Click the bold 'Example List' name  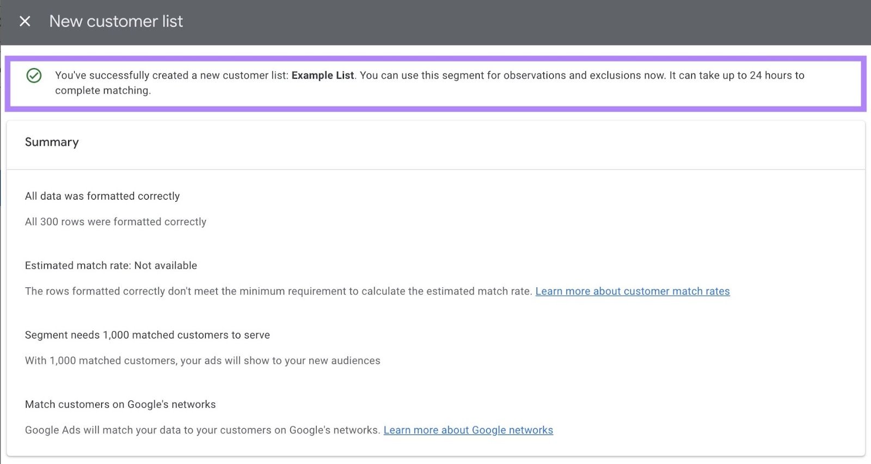point(323,75)
